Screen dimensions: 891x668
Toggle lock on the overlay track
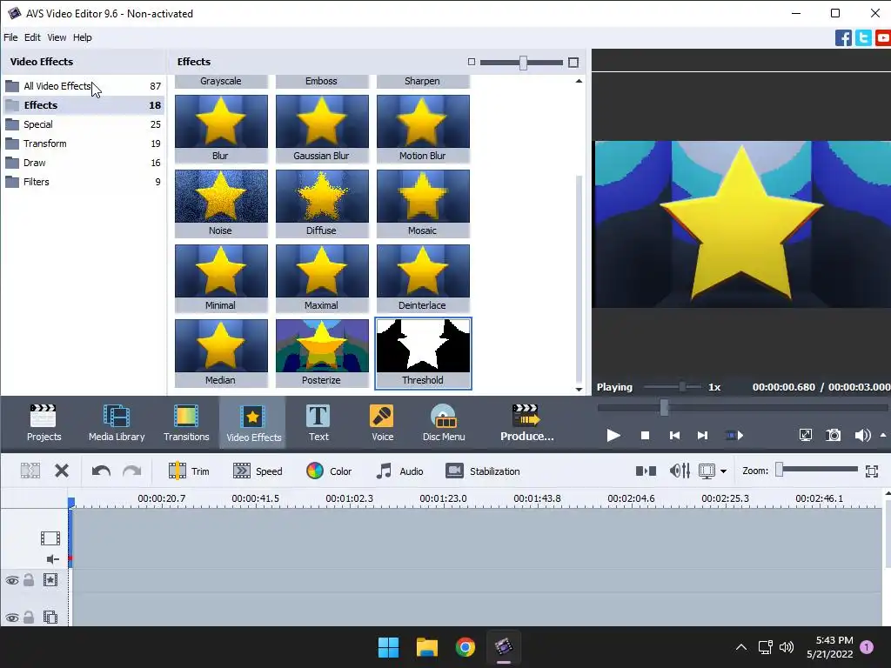(x=29, y=617)
